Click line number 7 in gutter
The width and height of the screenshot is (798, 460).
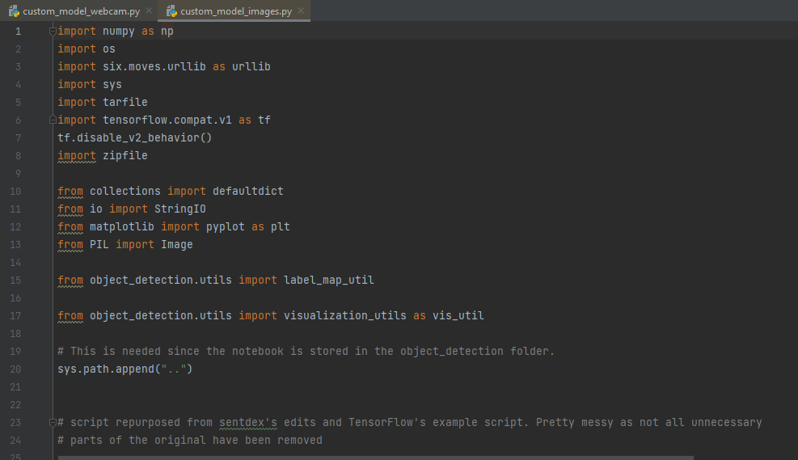click(x=18, y=138)
